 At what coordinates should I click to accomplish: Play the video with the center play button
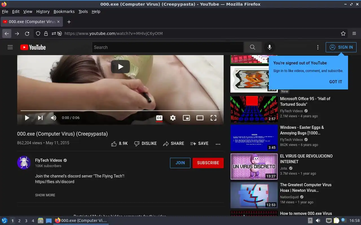(x=120, y=67)
